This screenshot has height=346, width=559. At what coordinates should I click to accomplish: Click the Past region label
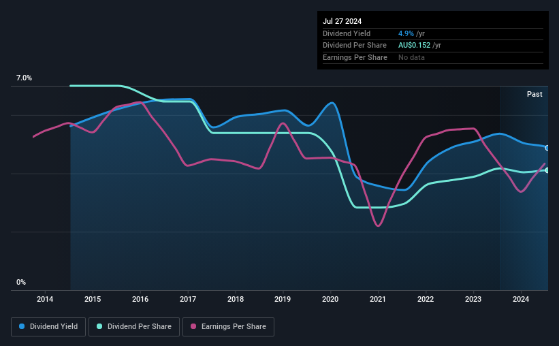click(534, 94)
